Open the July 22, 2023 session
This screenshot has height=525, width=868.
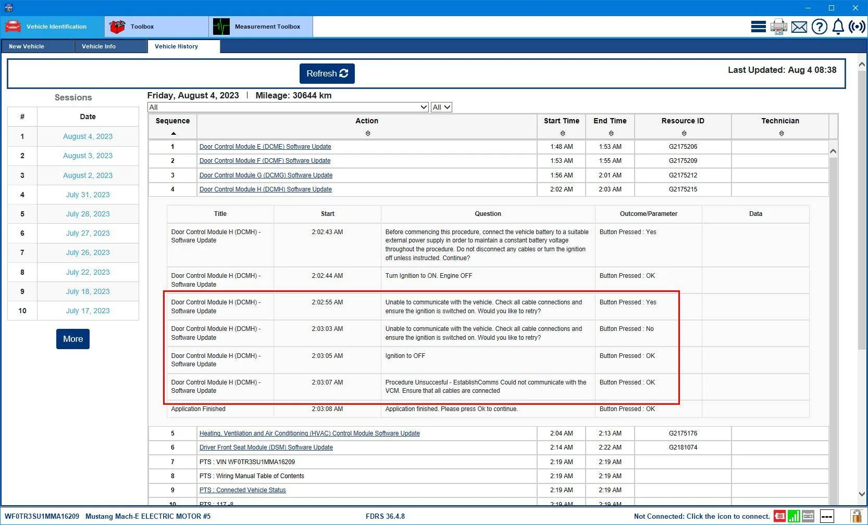tap(88, 272)
